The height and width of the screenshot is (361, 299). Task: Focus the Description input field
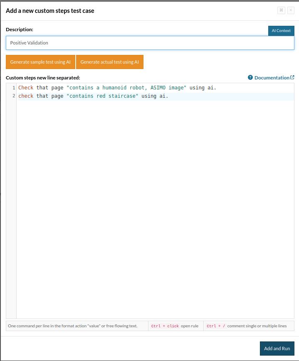pyautogui.click(x=150, y=43)
